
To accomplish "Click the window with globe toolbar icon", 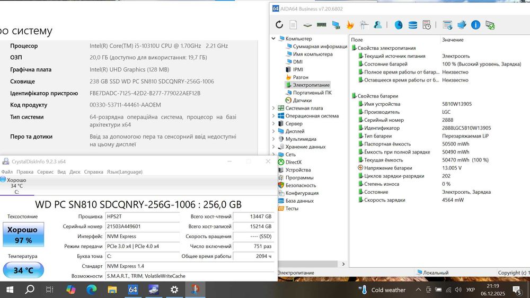I will pos(447,25).
